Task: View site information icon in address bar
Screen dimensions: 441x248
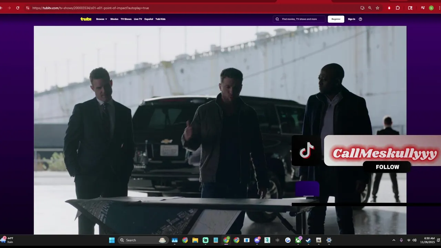Action: (28, 8)
